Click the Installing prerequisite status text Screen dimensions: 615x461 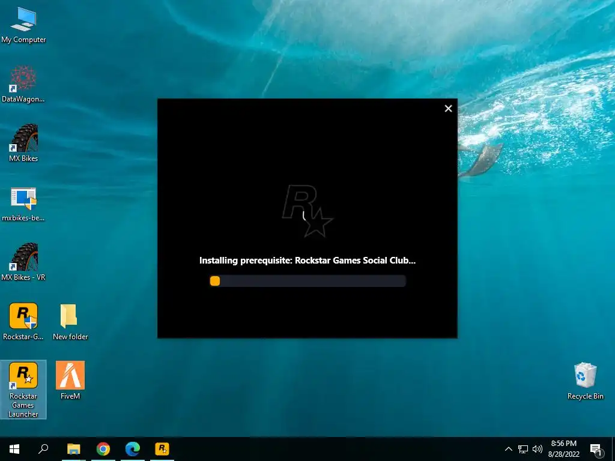pos(307,261)
